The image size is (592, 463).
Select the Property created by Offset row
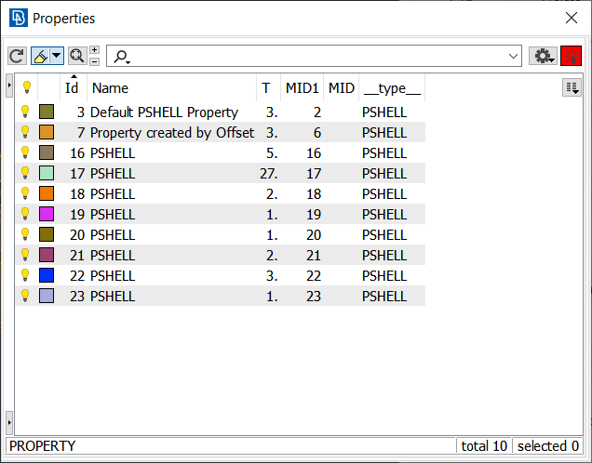click(x=172, y=132)
